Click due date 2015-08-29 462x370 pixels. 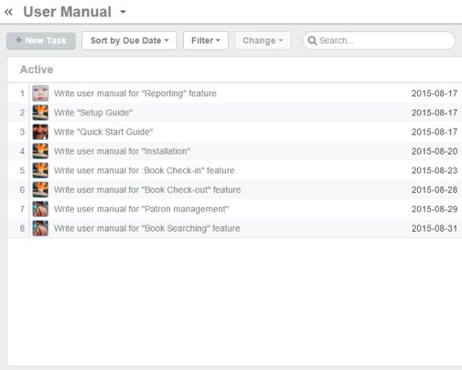[x=434, y=209]
